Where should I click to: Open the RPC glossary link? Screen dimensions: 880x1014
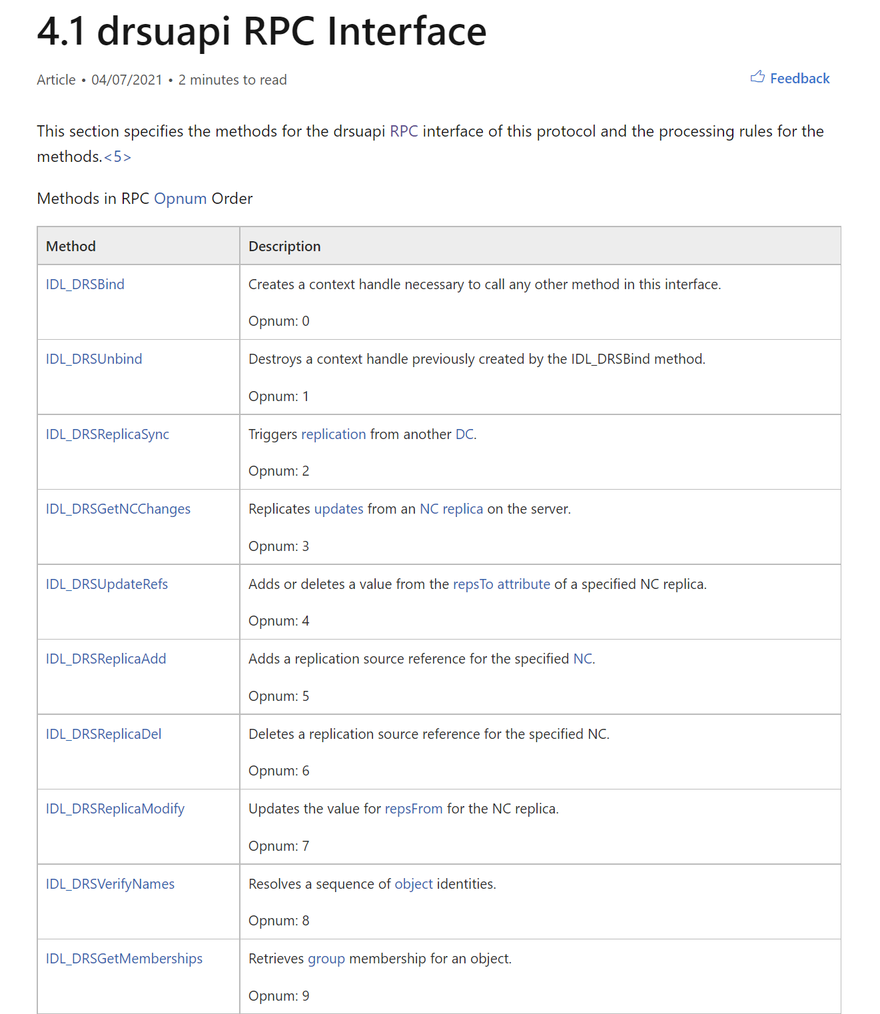pos(404,131)
